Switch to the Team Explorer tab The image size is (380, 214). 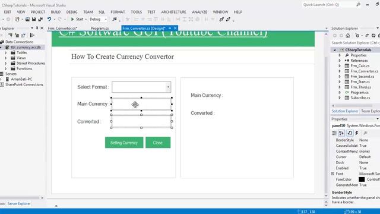370,111
